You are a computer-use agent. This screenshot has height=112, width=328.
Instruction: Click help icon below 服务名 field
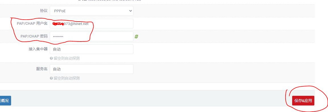tap(51, 78)
